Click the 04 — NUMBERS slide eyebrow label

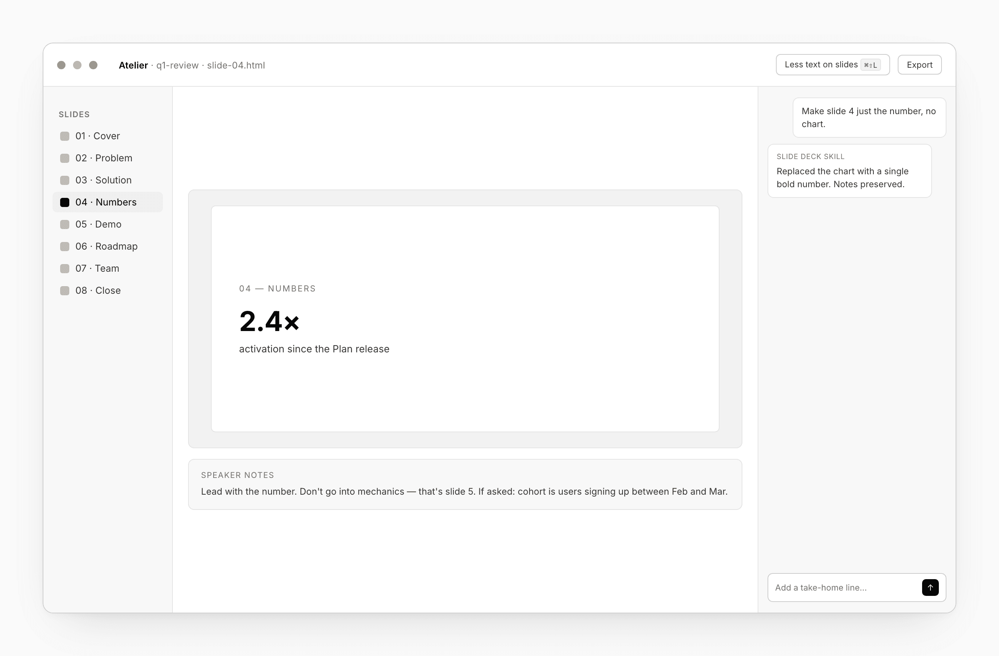click(277, 288)
